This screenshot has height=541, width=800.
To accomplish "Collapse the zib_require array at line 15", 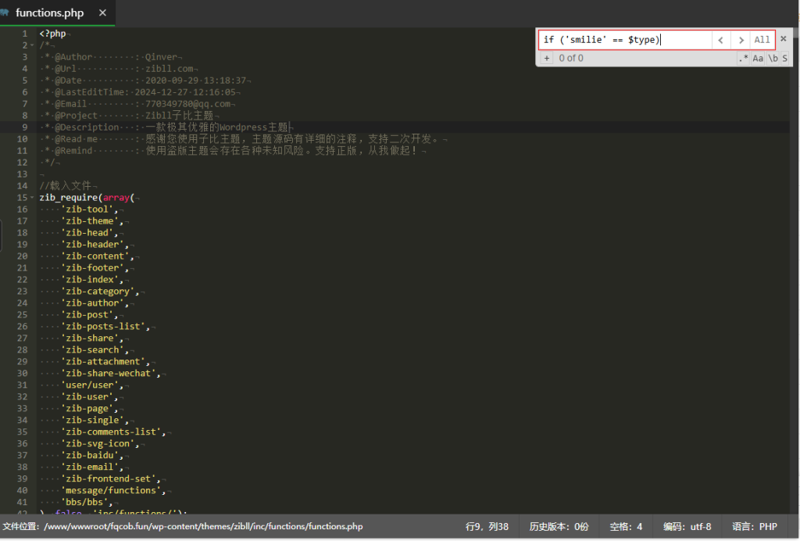I will pos(31,198).
